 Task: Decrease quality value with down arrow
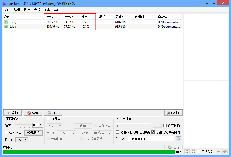[x=41, y=126]
